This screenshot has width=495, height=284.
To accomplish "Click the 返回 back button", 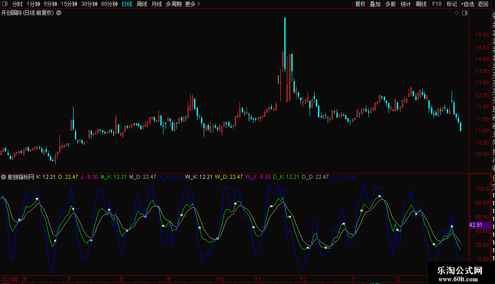I will tap(483, 4).
